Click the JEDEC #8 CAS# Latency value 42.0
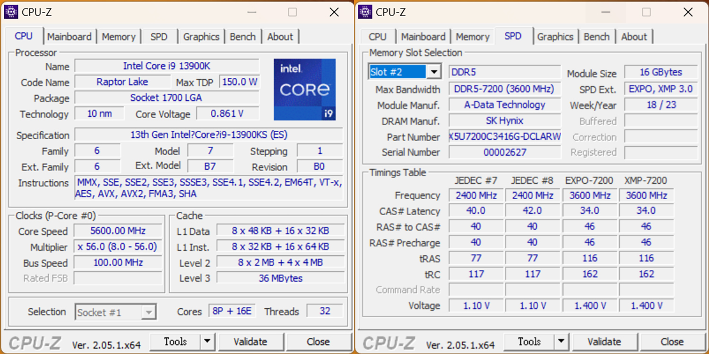The width and height of the screenshot is (709, 354). click(533, 211)
